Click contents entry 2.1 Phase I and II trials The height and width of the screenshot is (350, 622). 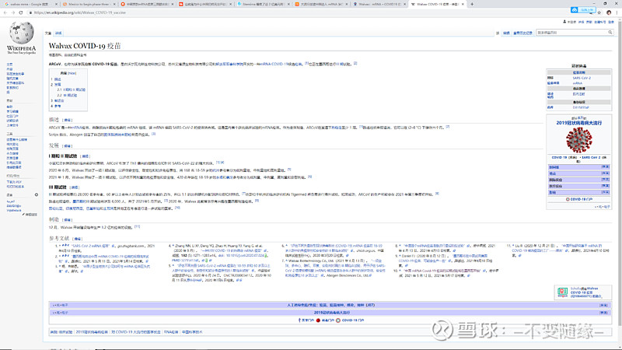point(71,89)
